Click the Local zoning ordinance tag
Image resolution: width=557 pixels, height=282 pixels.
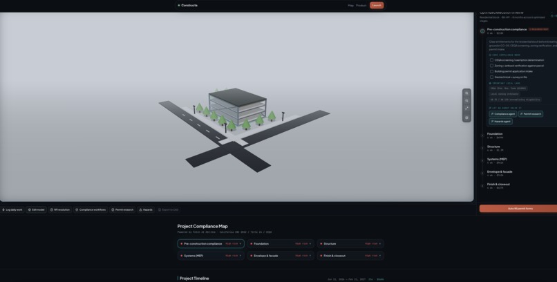point(504,94)
